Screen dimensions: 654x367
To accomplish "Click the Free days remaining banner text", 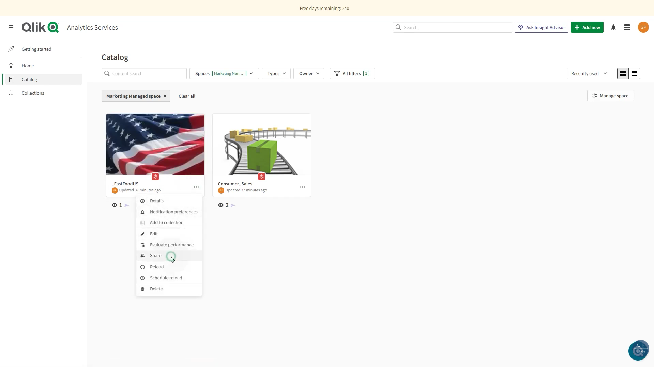I will click(x=324, y=8).
